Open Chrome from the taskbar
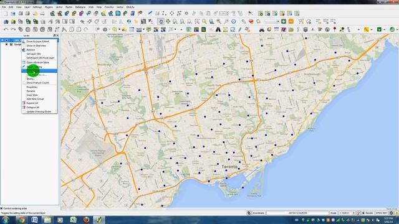The image size is (399, 224). (21, 220)
